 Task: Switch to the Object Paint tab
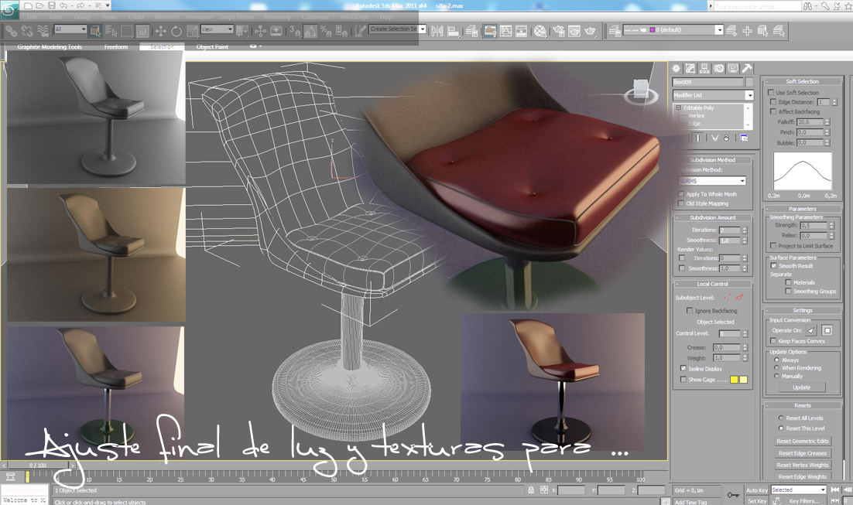click(x=212, y=46)
